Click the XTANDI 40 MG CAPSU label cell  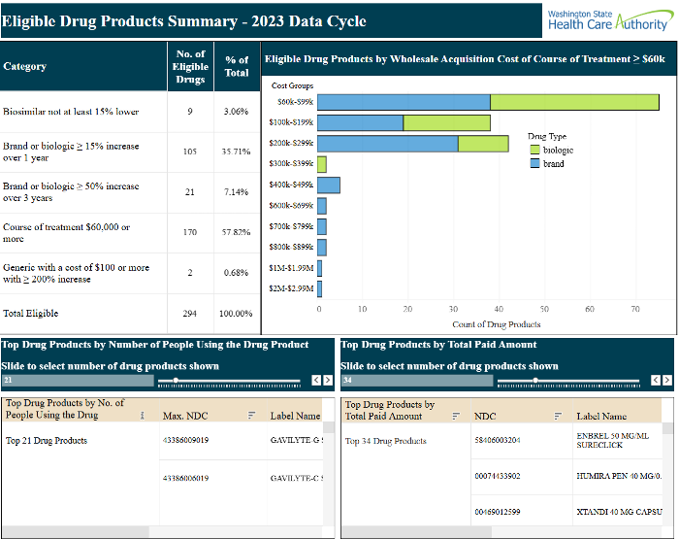(x=619, y=512)
